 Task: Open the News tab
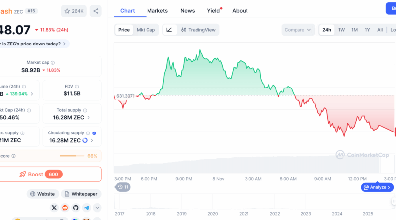click(x=187, y=10)
